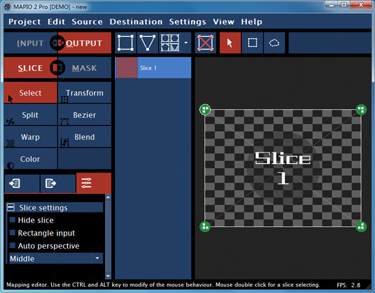Click the Slice 1 color swatch

click(x=127, y=67)
